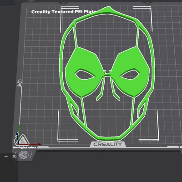The width and height of the screenshot is (182, 182).
Task: Click the left cheek slit of mask
Action: pos(75,111)
